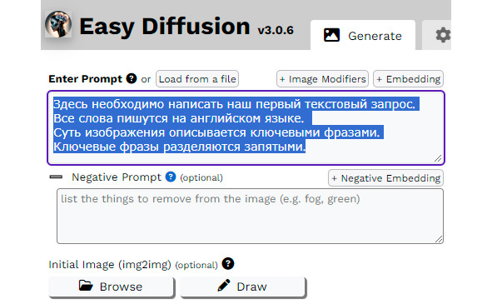Click the Easy Diffusion title text
Image resolution: width=492 pixels, height=304 pixels.
coord(165,27)
